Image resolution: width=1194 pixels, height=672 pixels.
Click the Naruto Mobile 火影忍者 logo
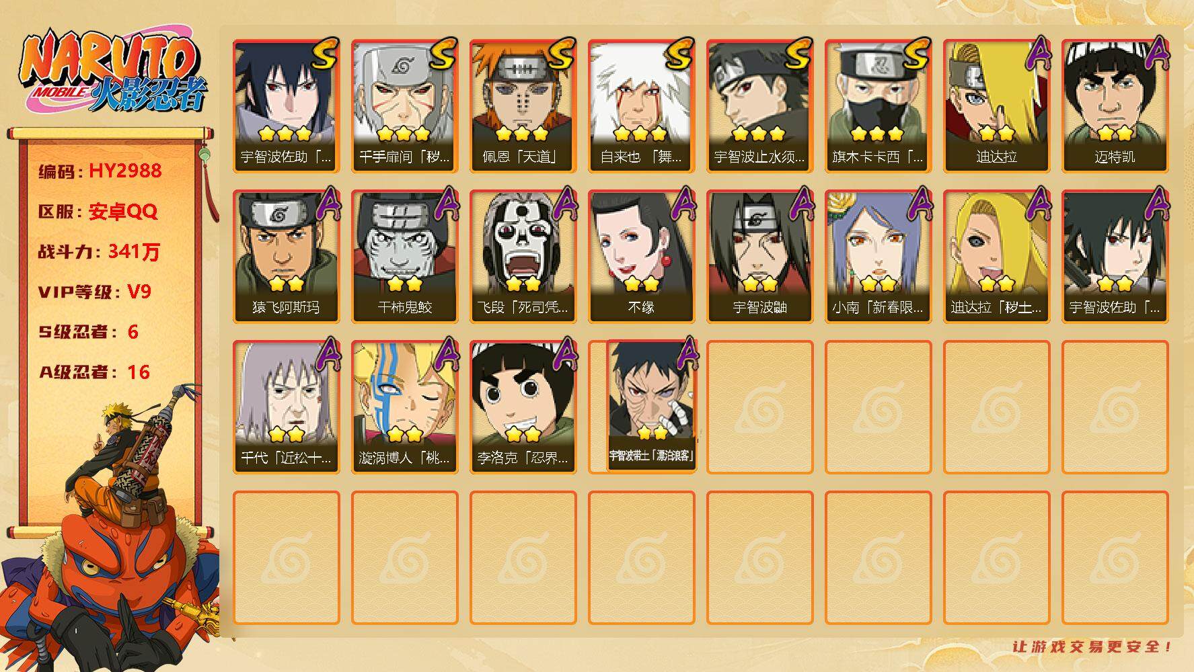[112, 73]
